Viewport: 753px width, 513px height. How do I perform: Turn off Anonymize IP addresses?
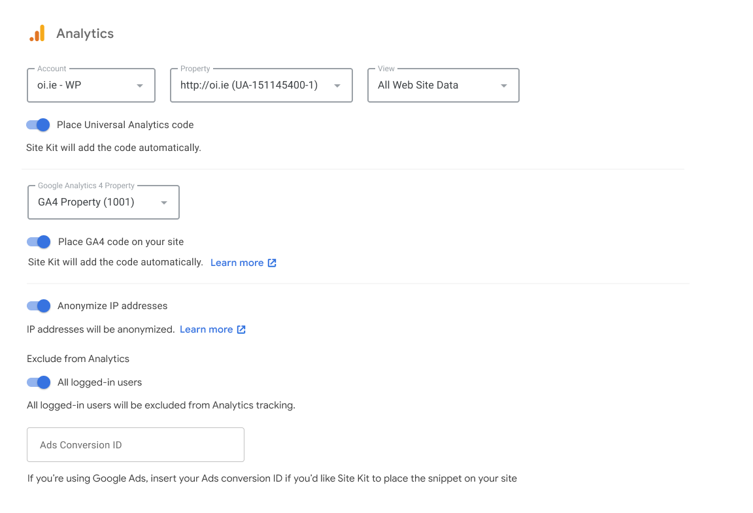[39, 306]
